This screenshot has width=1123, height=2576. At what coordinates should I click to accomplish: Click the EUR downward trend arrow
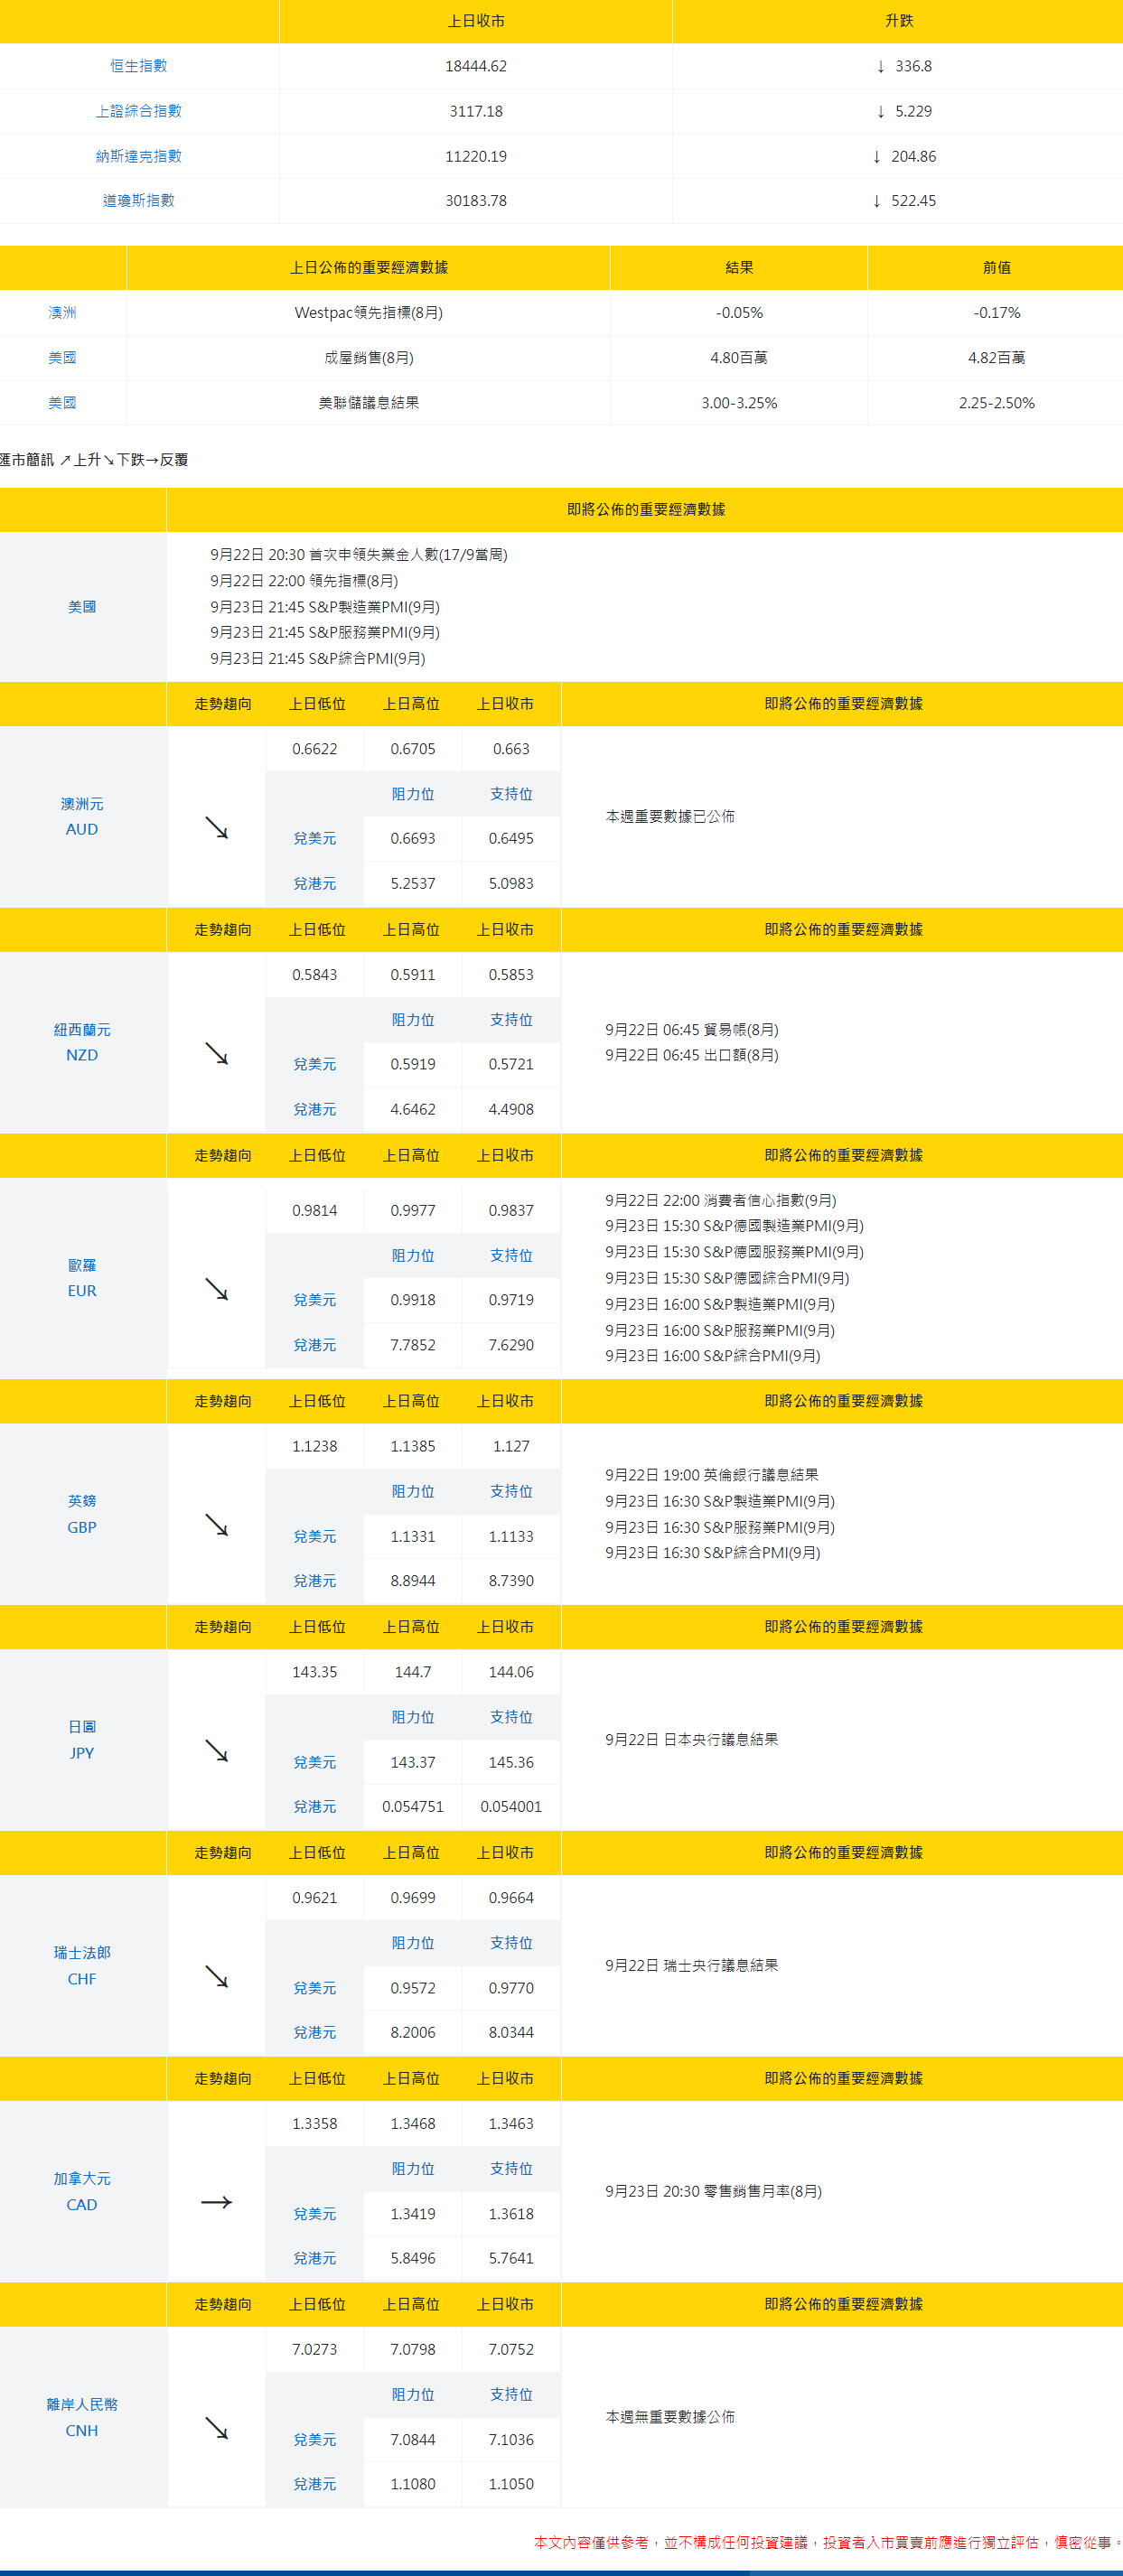[x=216, y=1289]
